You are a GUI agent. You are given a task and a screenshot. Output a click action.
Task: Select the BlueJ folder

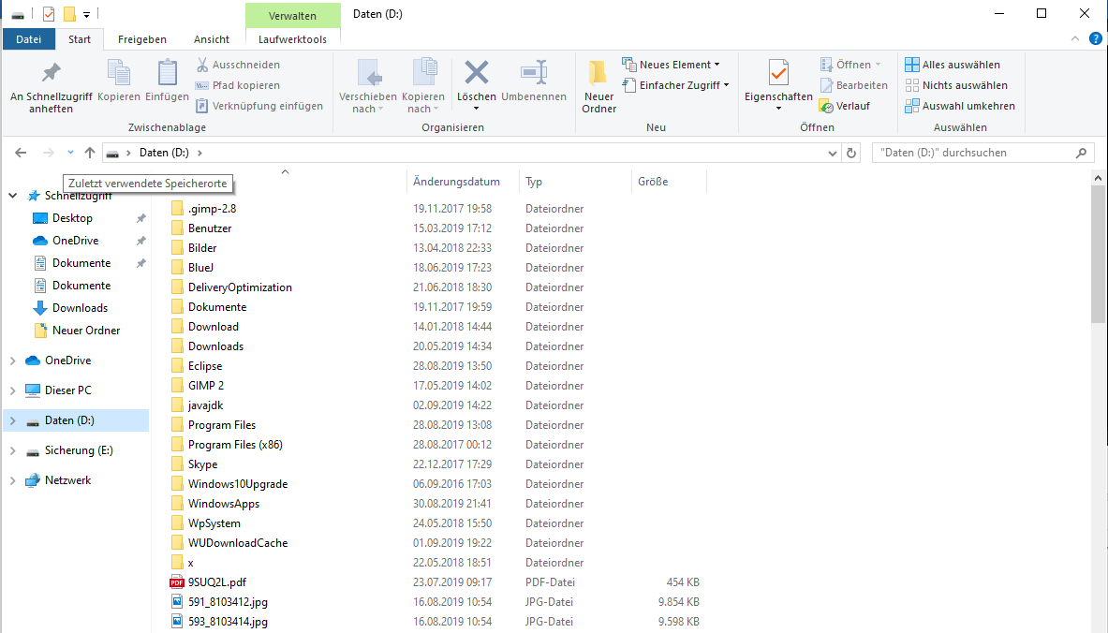point(200,268)
